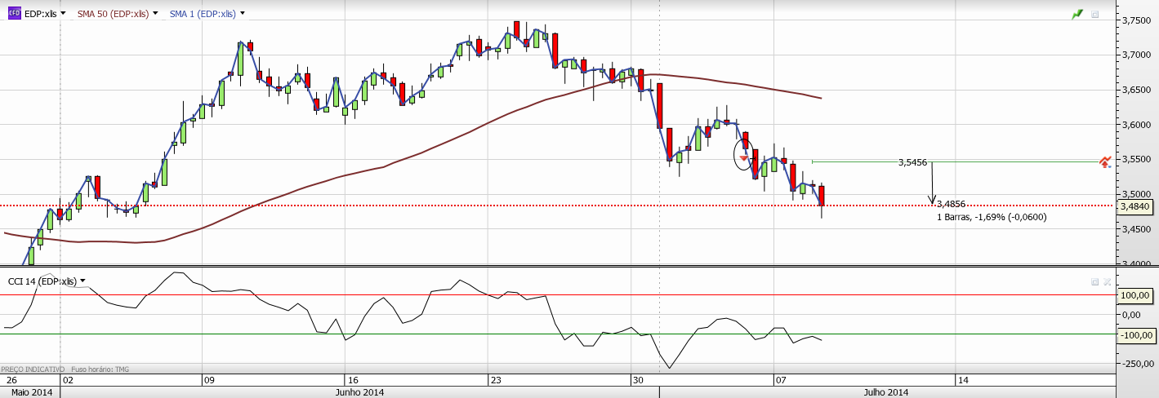The width and height of the screenshot is (1159, 398).
Task: Click the 3,7500 price axis label
Action: (1136, 20)
